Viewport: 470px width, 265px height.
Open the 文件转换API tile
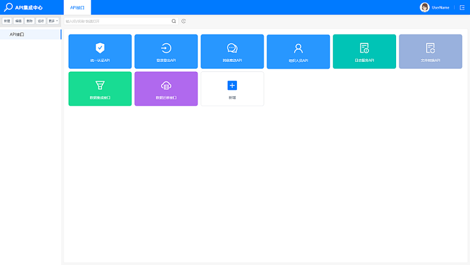coord(431,51)
